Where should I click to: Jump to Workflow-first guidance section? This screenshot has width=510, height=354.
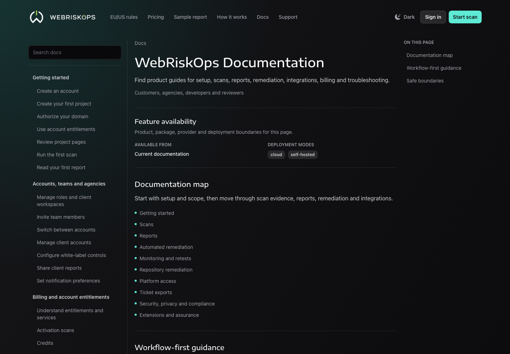[x=434, y=68]
